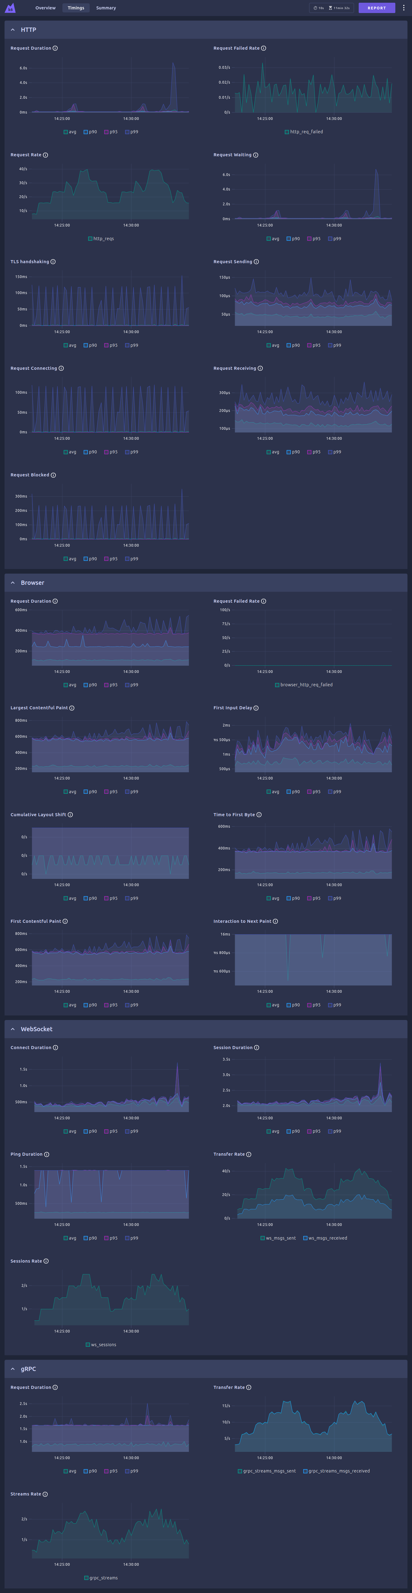Open info for Largest Contentful Paint
Screen dimensions: 412x1593
[72, 708]
